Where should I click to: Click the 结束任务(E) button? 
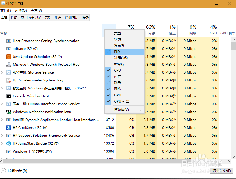(222, 171)
